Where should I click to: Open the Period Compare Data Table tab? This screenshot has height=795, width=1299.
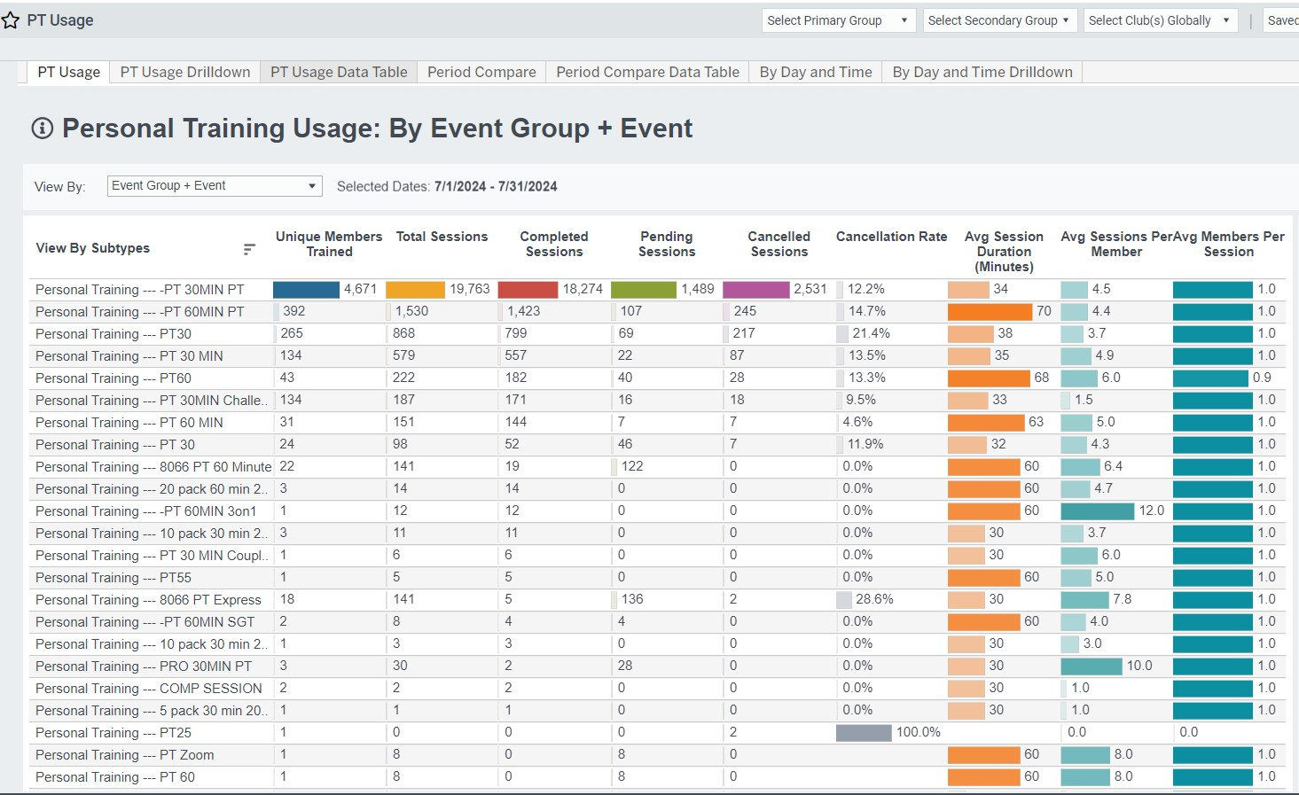646,71
